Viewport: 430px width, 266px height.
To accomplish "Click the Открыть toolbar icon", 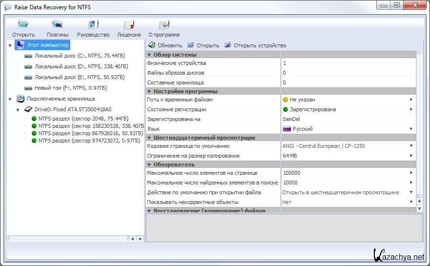I will click(23, 25).
